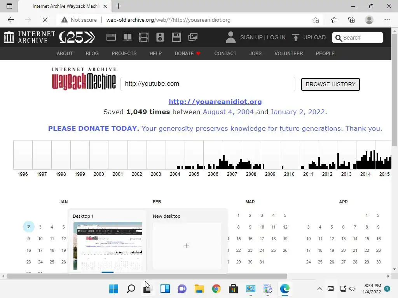Open the Video (film strip) icon in header
Viewport: 398px width, 298px height.
pos(144,37)
